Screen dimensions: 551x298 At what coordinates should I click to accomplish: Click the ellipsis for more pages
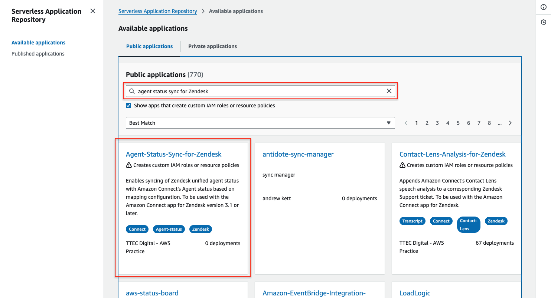[x=500, y=123]
